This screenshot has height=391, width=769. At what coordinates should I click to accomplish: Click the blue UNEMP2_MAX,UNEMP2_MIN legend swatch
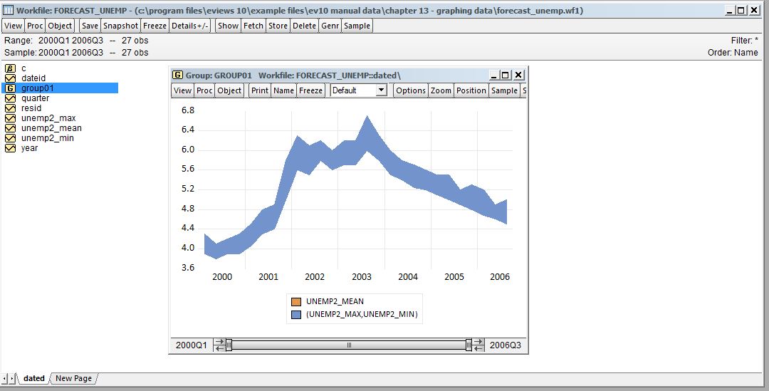click(295, 314)
